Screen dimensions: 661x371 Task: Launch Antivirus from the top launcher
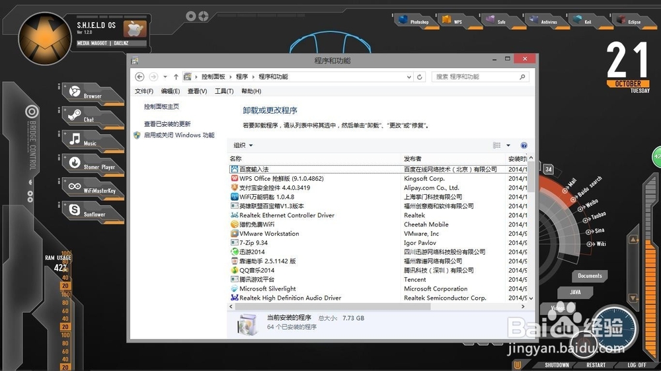pos(547,21)
